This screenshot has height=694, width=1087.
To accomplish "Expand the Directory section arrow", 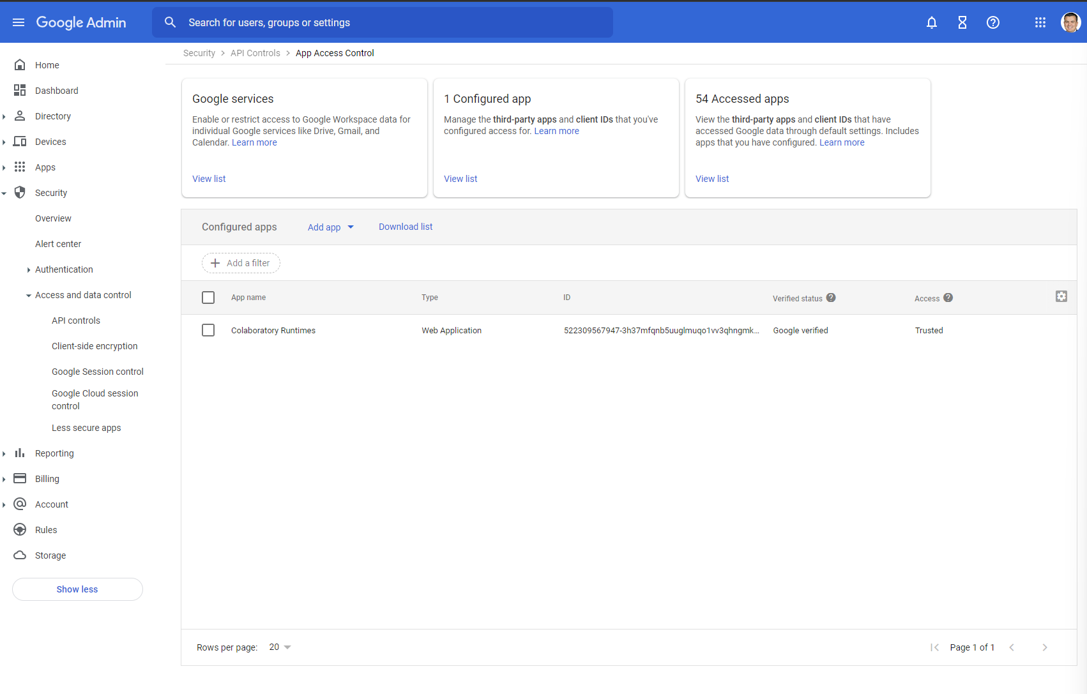I will click(x=4, y=117).
